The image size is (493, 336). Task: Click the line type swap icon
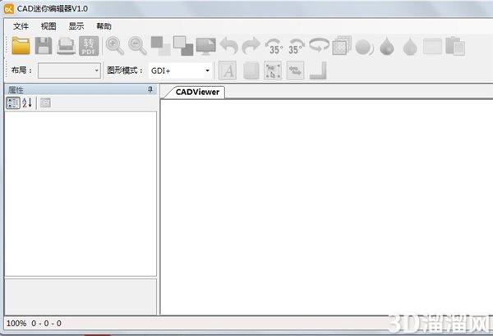click(x=295, y=70)
